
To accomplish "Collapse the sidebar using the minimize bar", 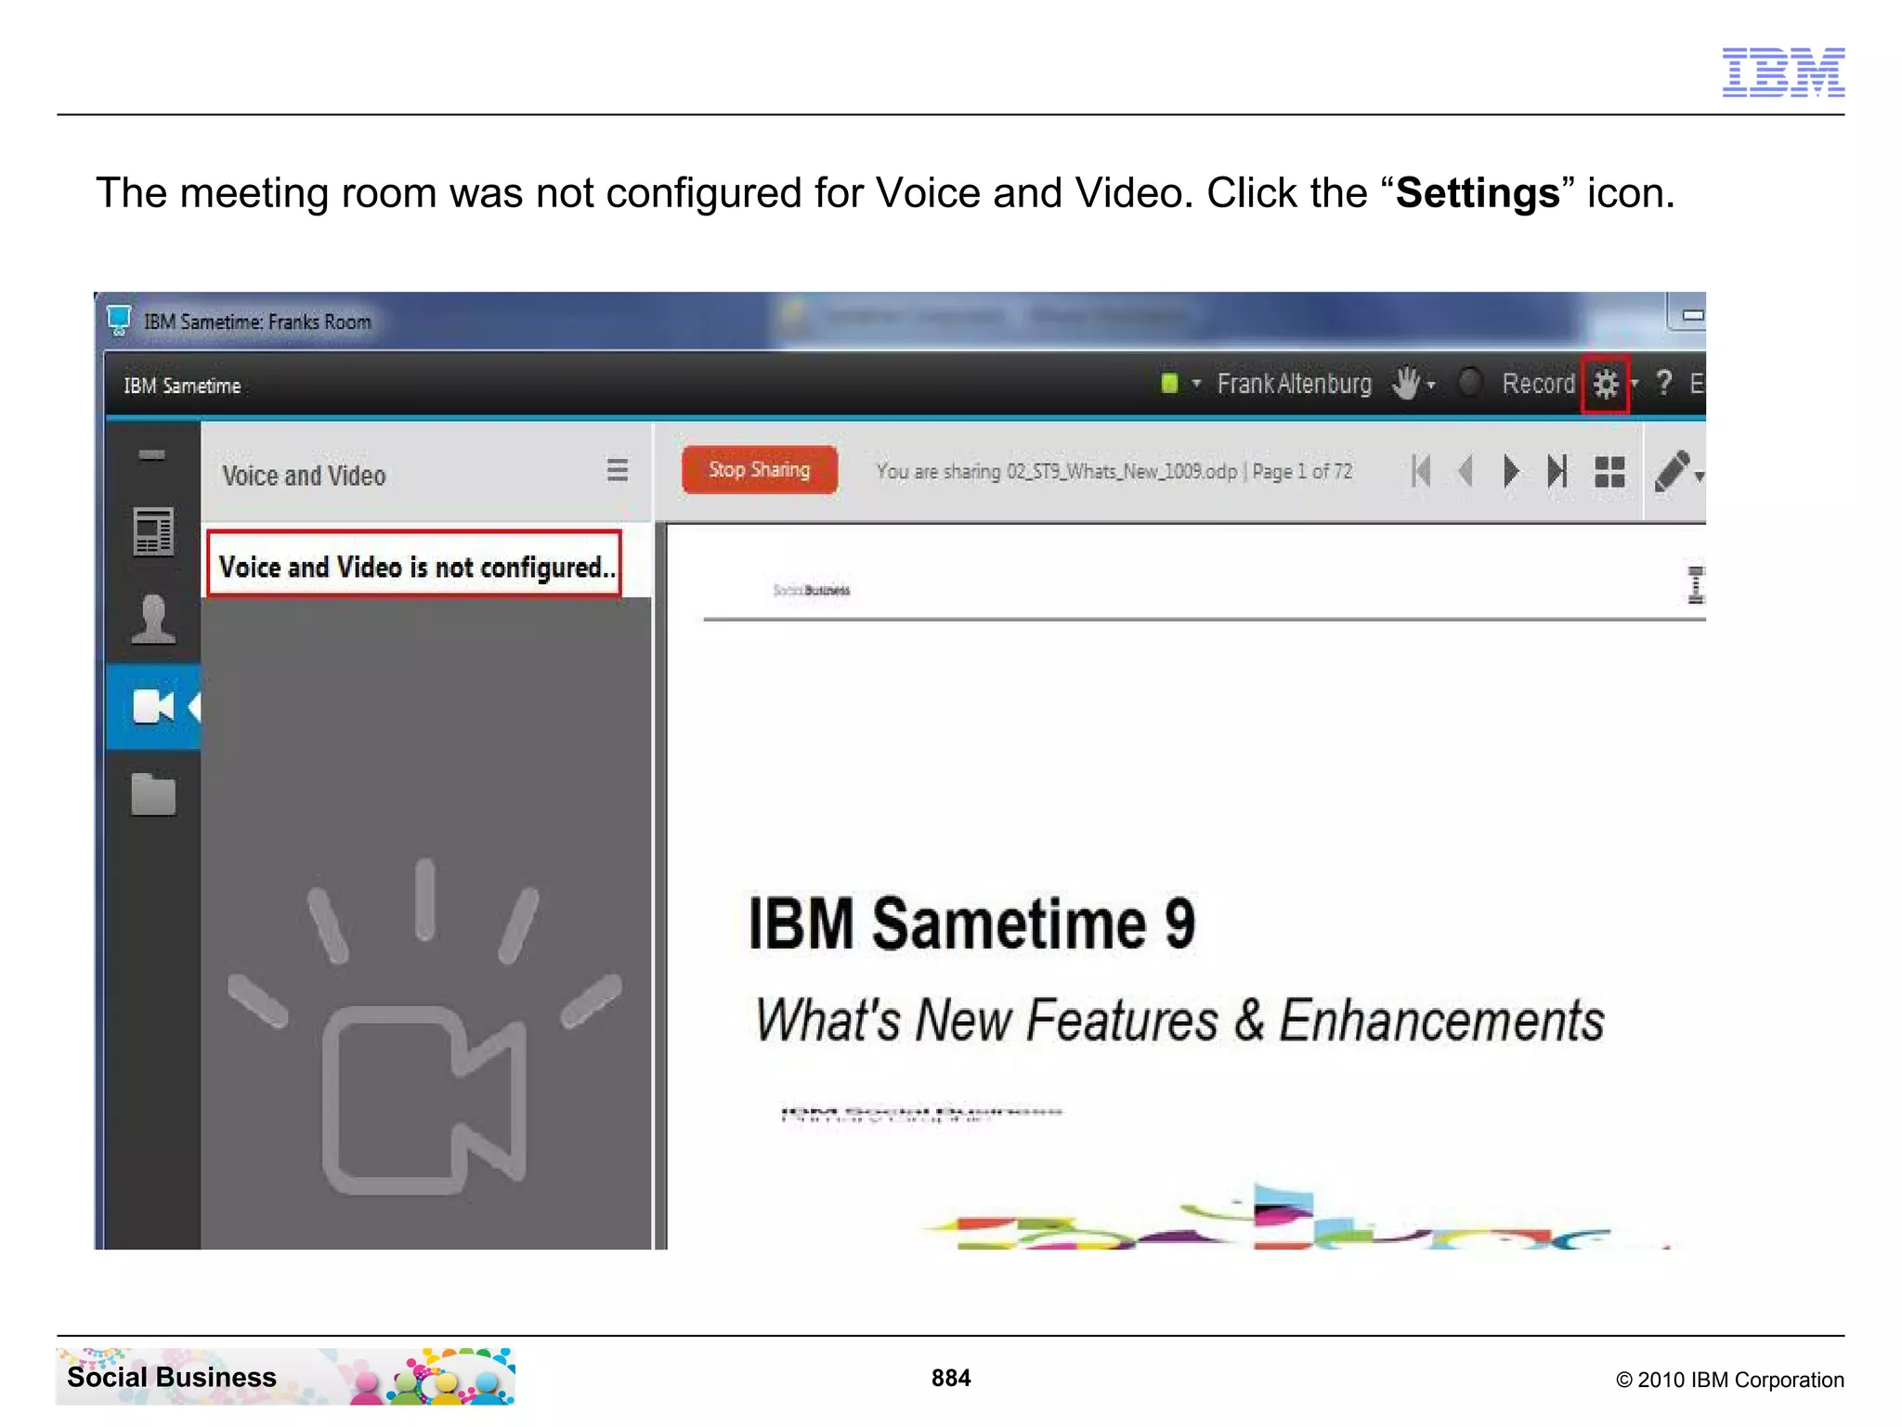I will click(152, 455).
